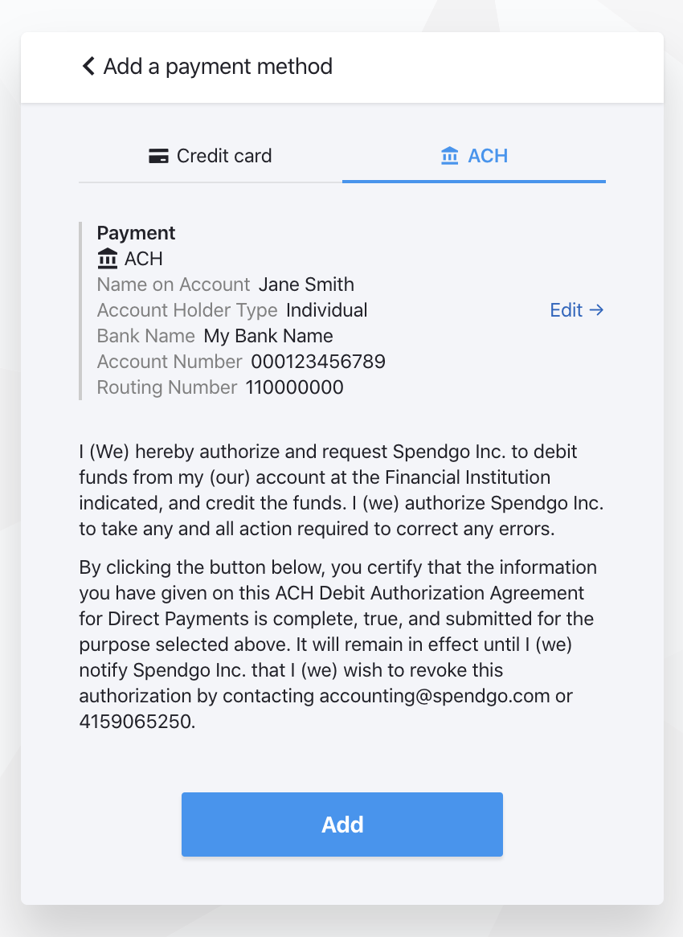Click the Payment heading
The height and width of the screenshot is (937, 683).
[x=136, y=233]
